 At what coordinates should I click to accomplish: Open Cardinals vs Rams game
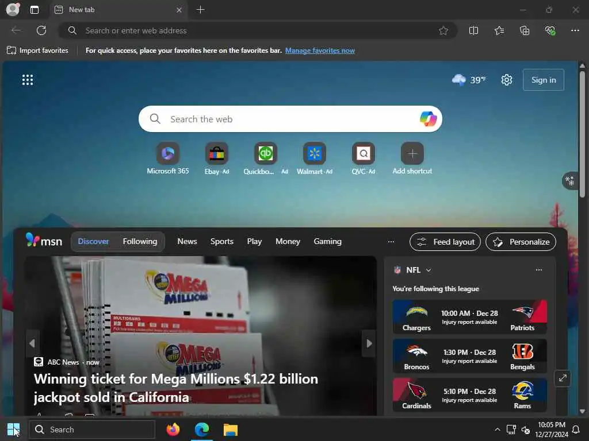pos(469,395)
